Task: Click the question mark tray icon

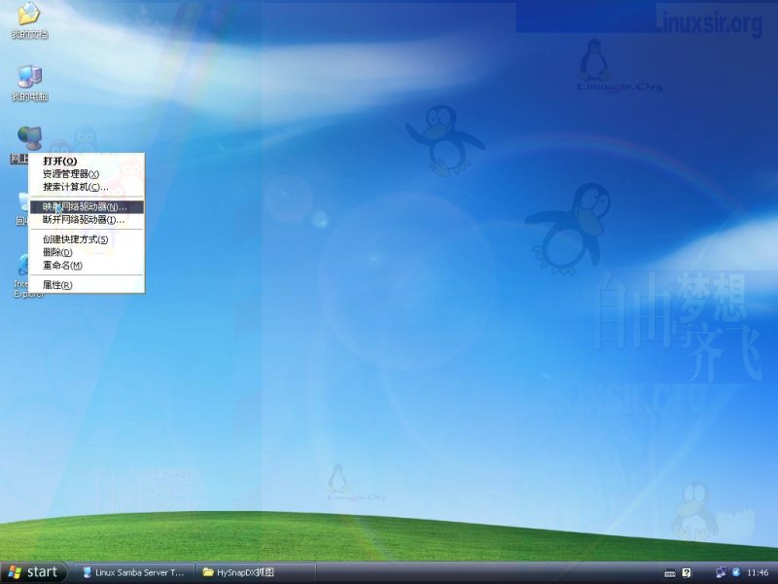Action: click(687, 572)
